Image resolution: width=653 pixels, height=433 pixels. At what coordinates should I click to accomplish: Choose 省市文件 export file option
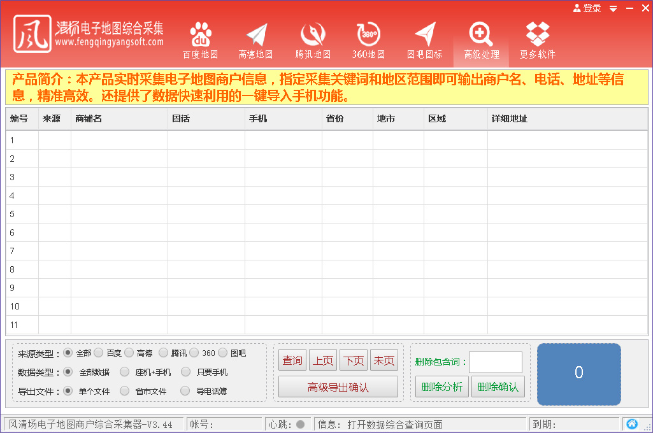124,391
